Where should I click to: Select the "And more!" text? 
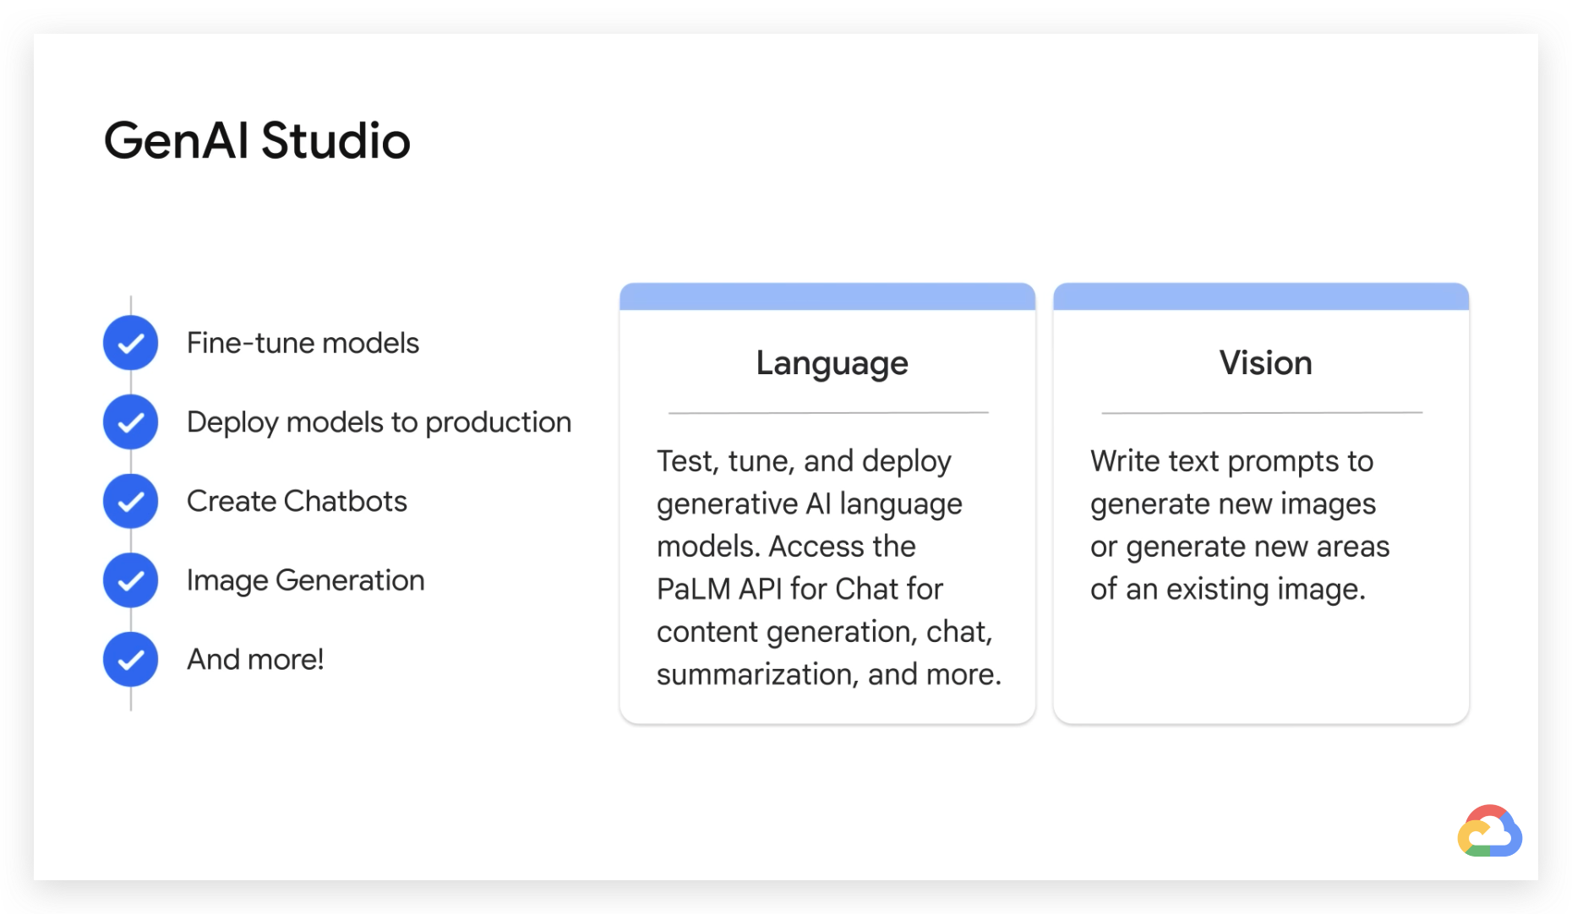tap(255, 659)
